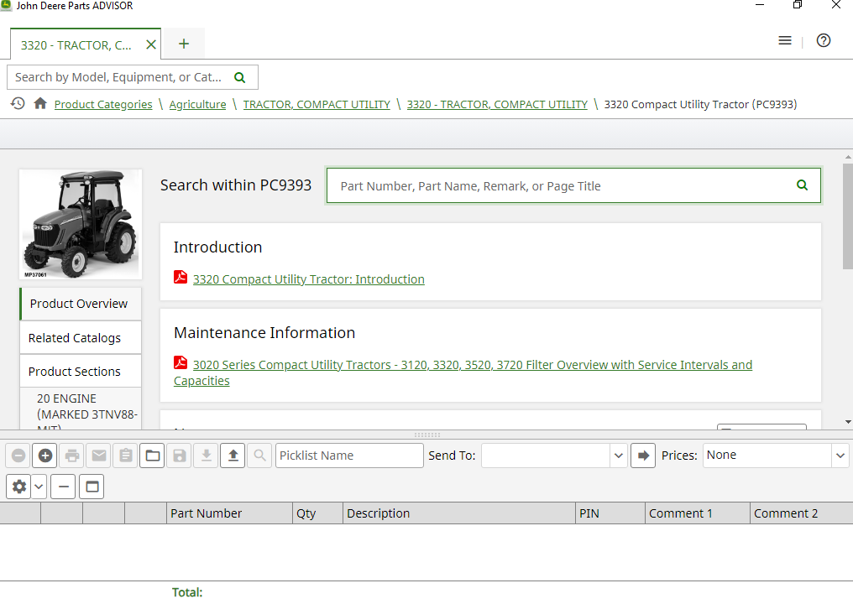The image size is (853, 604).
Task: Click the Send To arrow button
Action: (x=643, y=456)
